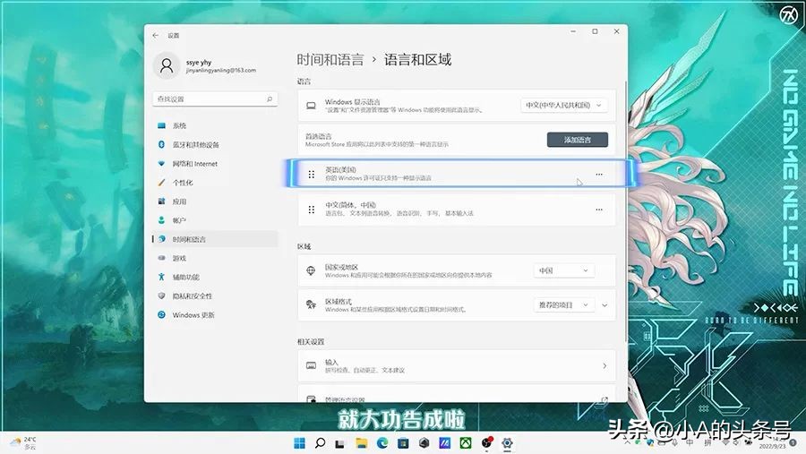Click the laptop icon beside Windows 显示语言
806x454 pixels.
(x=311, y=106)
